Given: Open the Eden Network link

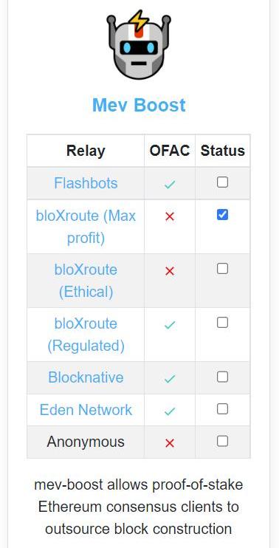Looking at the screenshot, I should pos(86,410).
